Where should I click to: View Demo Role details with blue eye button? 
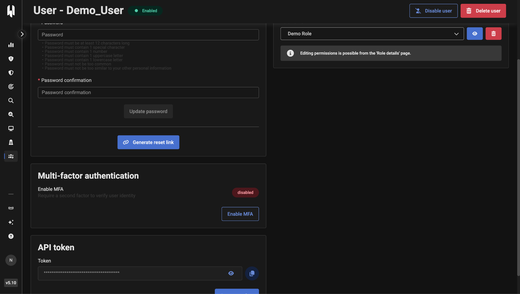tap(475, 34)
